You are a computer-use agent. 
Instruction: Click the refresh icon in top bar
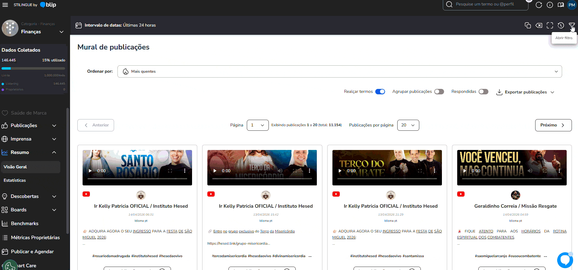[x=539, y=5]
